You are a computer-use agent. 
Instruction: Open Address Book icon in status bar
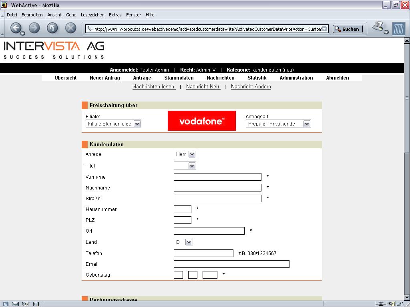[36, 304]
